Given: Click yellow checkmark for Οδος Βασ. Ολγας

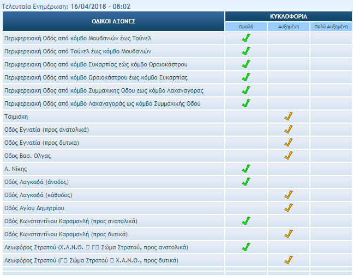Looking at the screenshot, I should point(289,156).
